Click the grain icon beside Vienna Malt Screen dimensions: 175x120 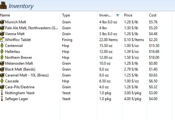pos(2,34)
